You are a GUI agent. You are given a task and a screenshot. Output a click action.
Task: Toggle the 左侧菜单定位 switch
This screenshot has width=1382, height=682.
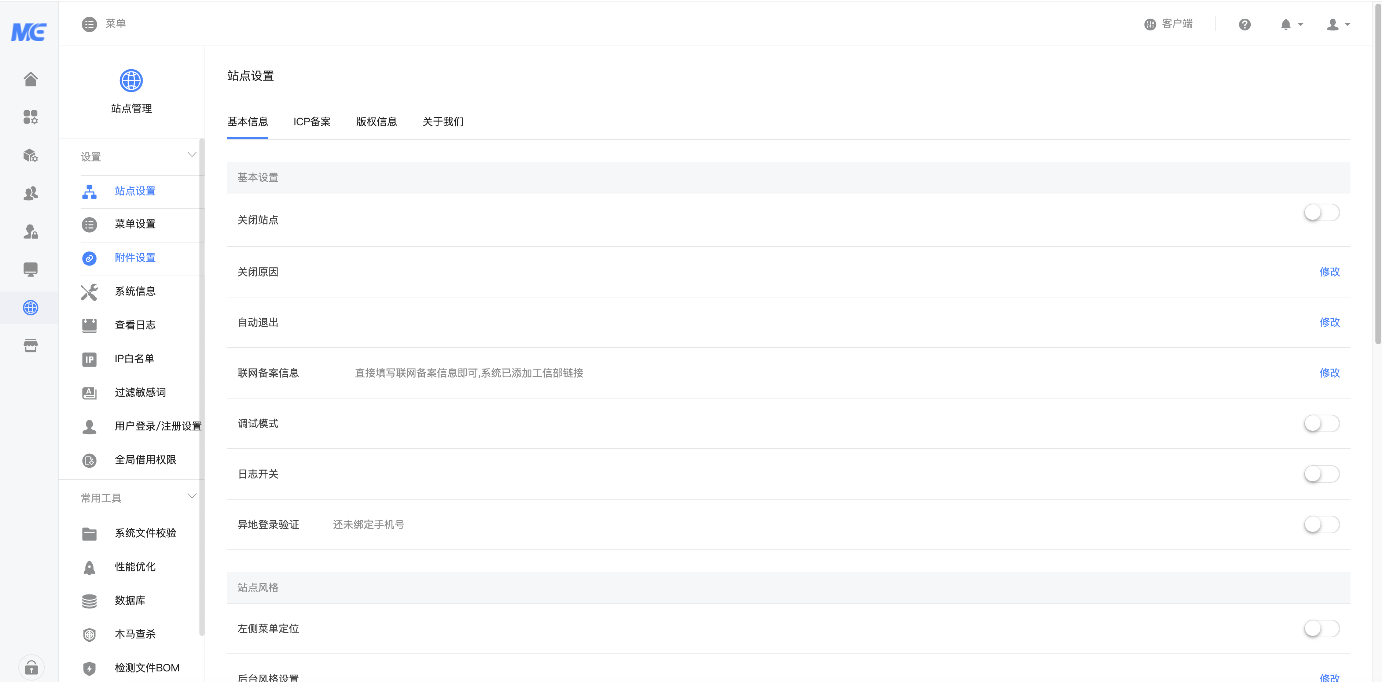pyautogui.click(x=1322, y=629)
